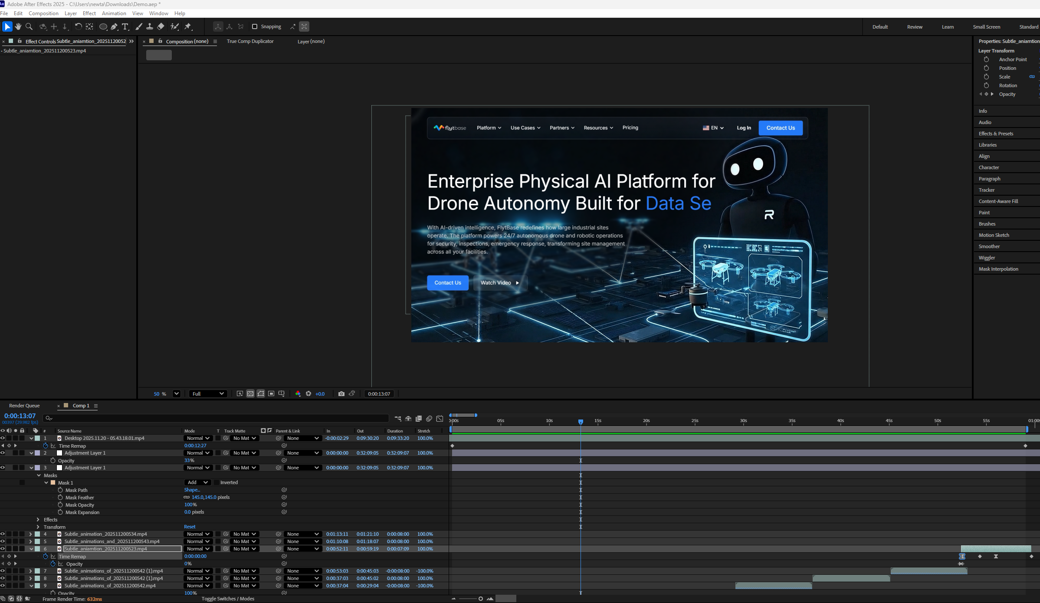Open the Animation menu

coord(114,13)
